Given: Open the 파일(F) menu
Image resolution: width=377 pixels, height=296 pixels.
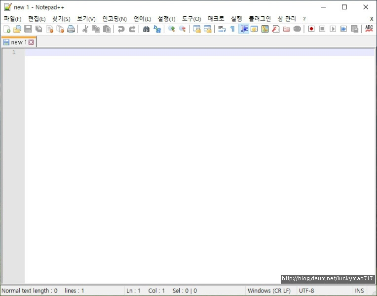Looking at the screenshot, I should point(12,19).
